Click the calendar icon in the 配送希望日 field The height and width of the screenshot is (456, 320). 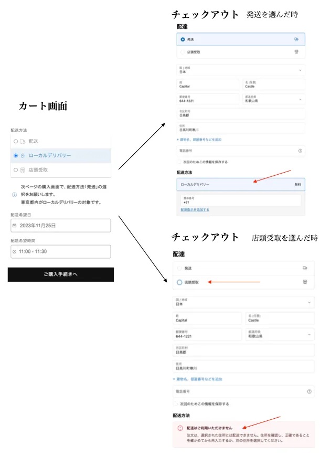click(14, 226)
